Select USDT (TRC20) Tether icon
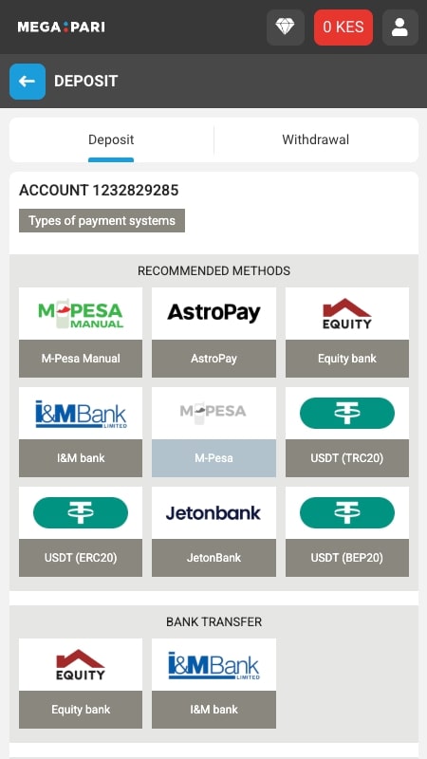The height and width of the screenshot is (759, 427). click(347, 414)
